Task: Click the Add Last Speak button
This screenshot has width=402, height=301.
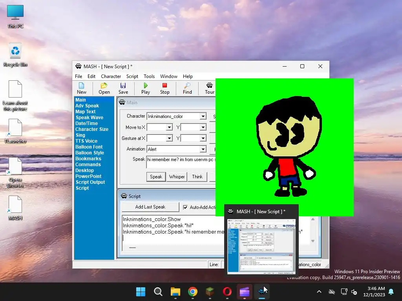Action: 150,207
